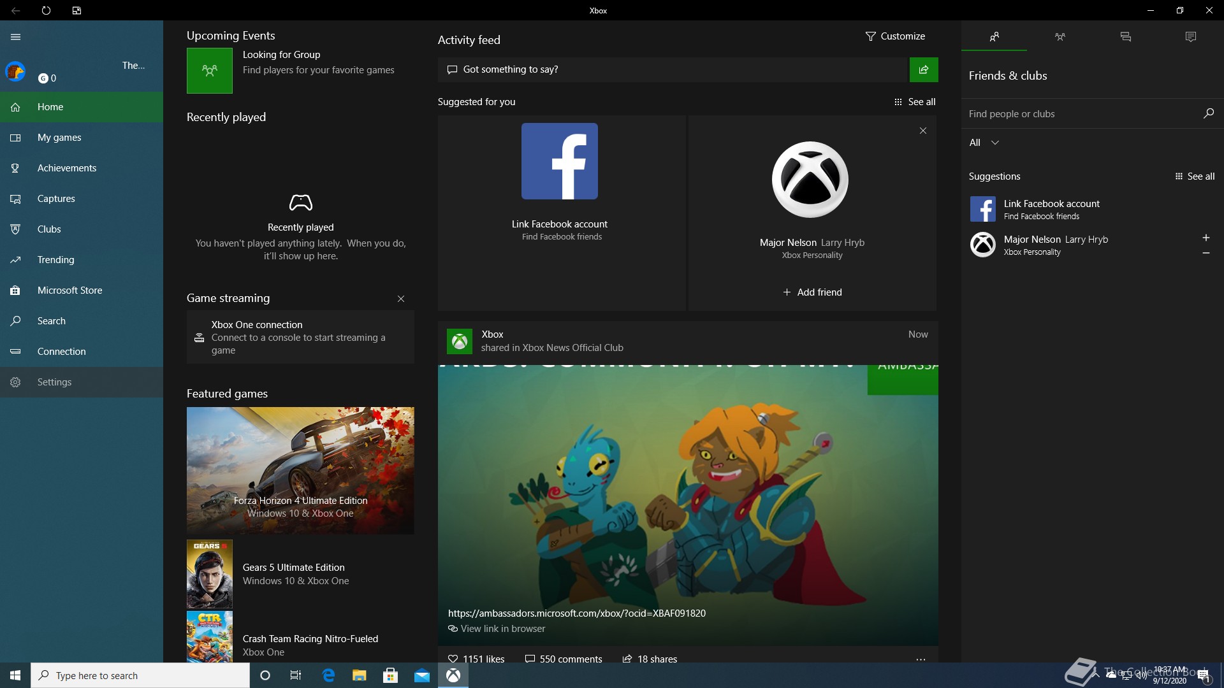Click the back arrow in title bar
The height and width of the screenshot is (688, 1224).
pos(16,10)
